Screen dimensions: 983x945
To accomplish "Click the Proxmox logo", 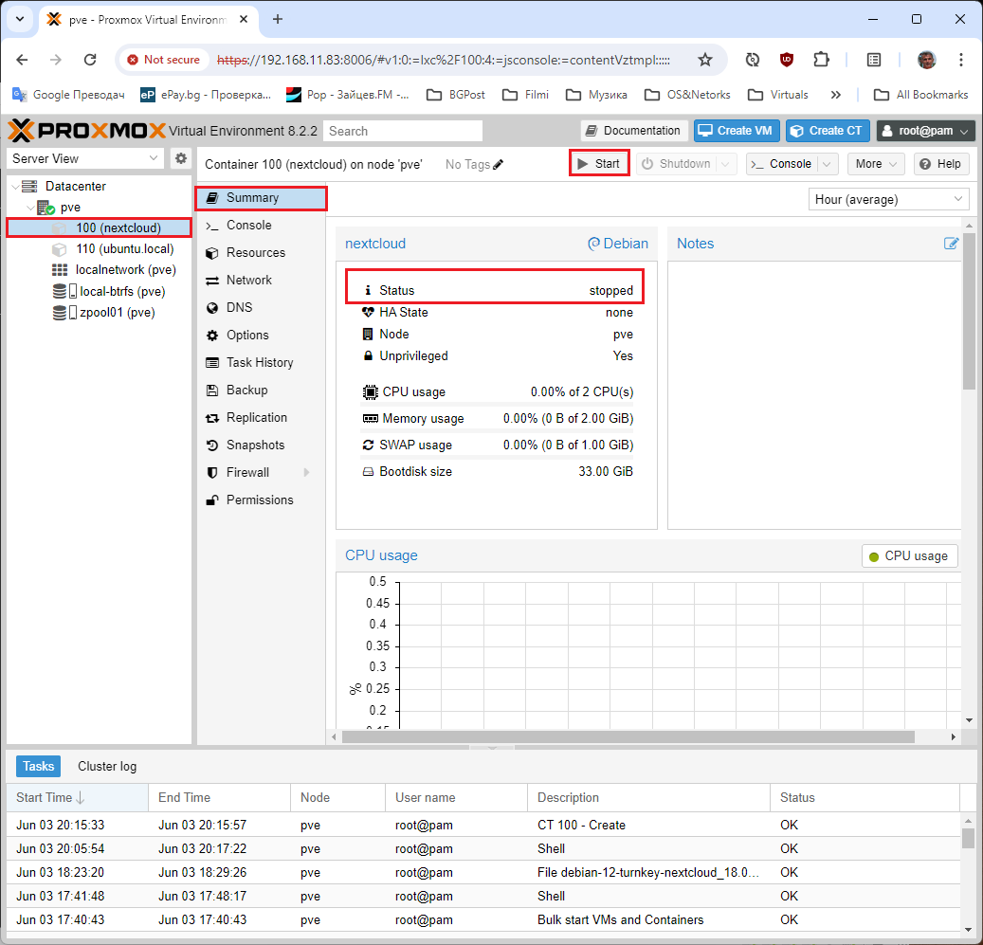I will point(86,131).
